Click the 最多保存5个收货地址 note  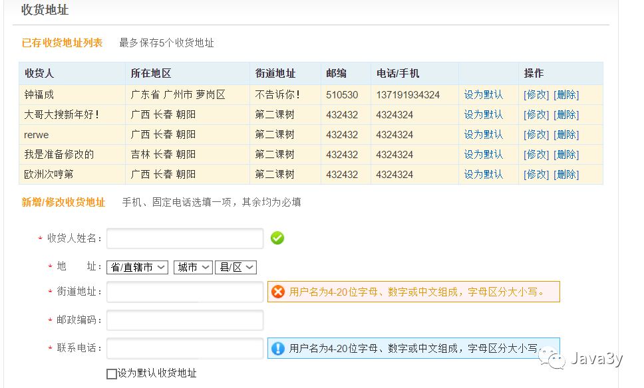tap(166, 43)
